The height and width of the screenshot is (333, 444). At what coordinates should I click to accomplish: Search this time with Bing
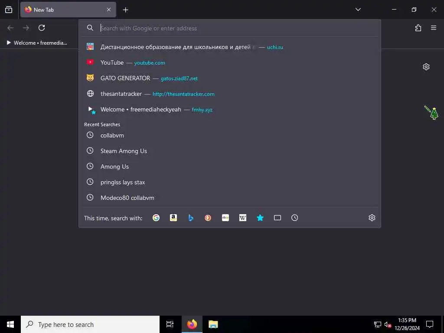coord(191,218)
